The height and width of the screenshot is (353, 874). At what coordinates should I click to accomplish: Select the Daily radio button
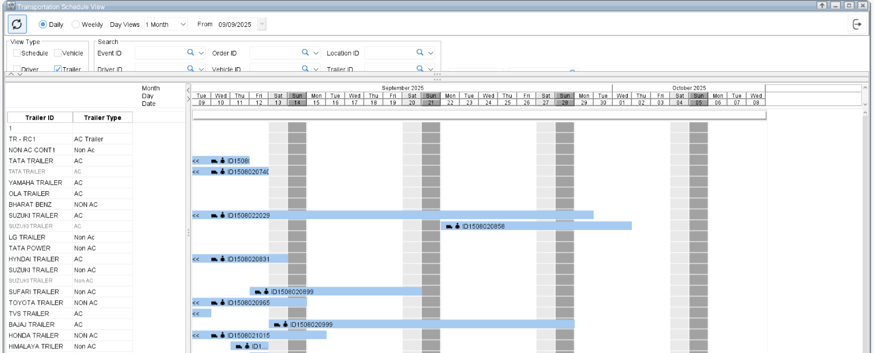click(43, 24)
